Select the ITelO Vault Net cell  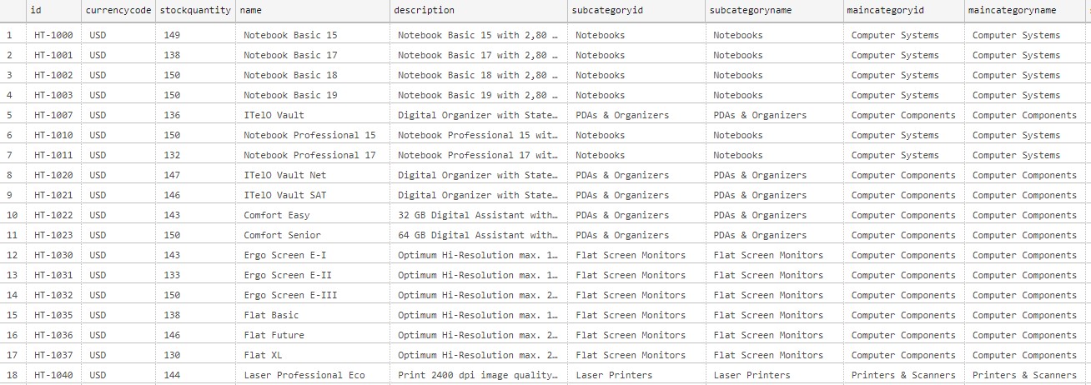(313, 175)
